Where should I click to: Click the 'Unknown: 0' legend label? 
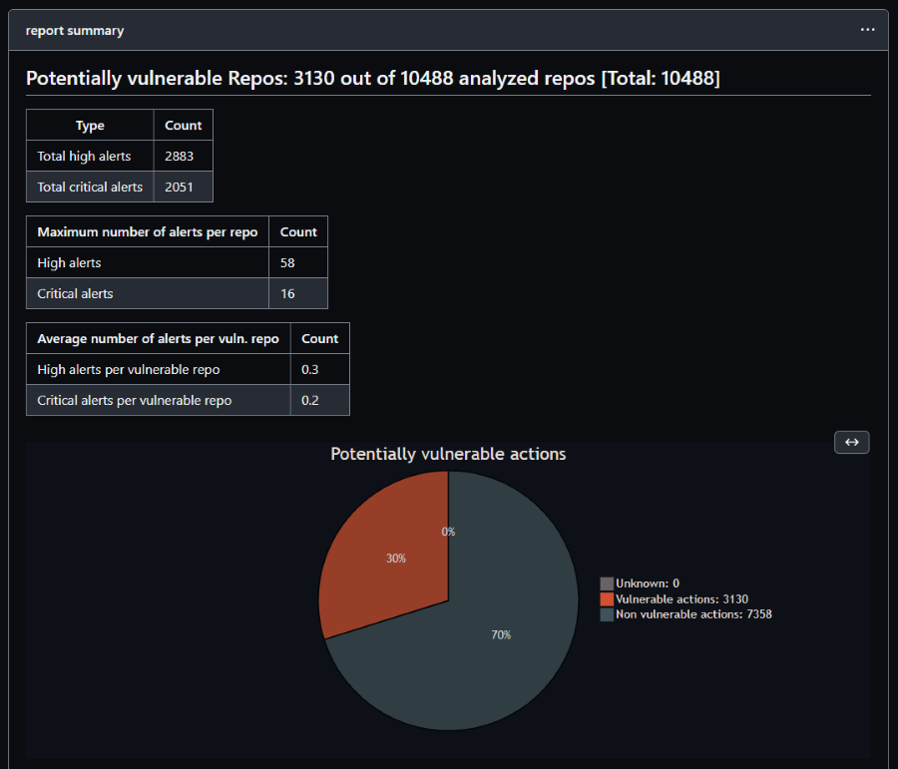tap(648, 583)
